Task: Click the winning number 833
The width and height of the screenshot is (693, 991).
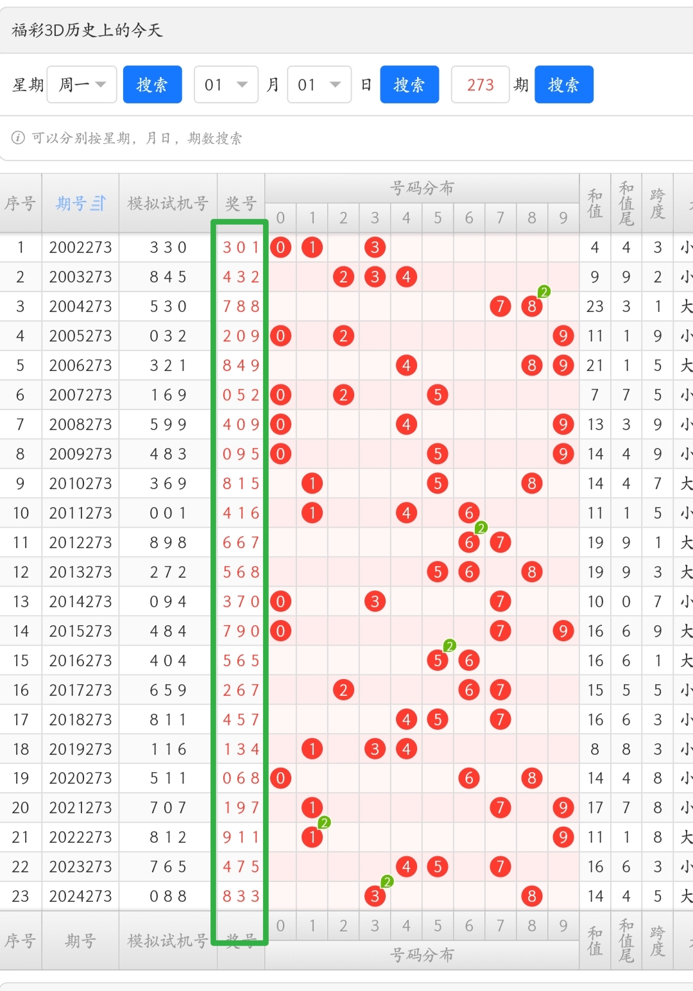Action: pos(241,896)
